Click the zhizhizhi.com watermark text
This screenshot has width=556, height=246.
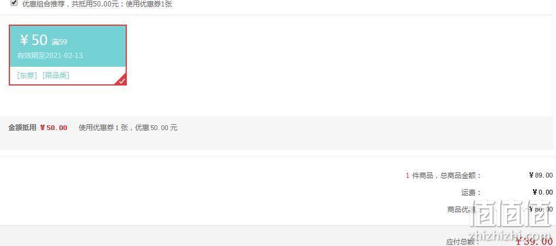click(x=510, y=235)
